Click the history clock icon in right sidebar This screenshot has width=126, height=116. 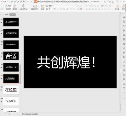click(124, 84)
